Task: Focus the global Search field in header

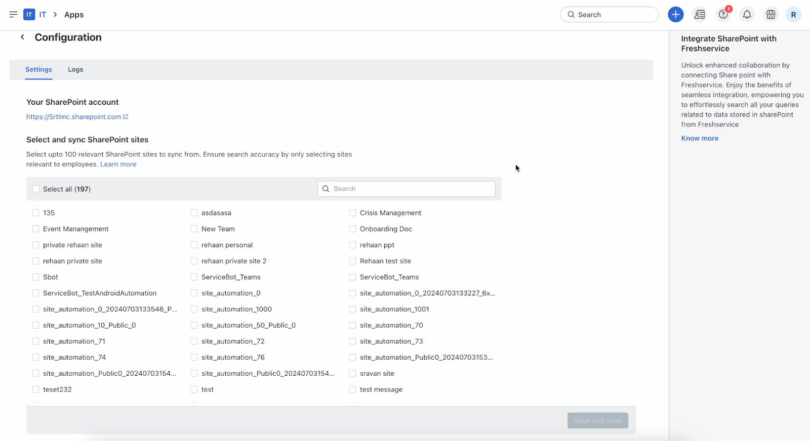Action: tap(609, 15)
